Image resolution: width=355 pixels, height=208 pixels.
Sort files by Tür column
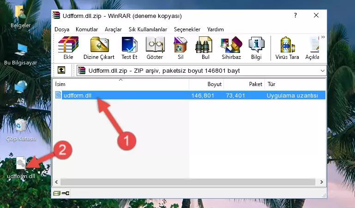(295, 84)
